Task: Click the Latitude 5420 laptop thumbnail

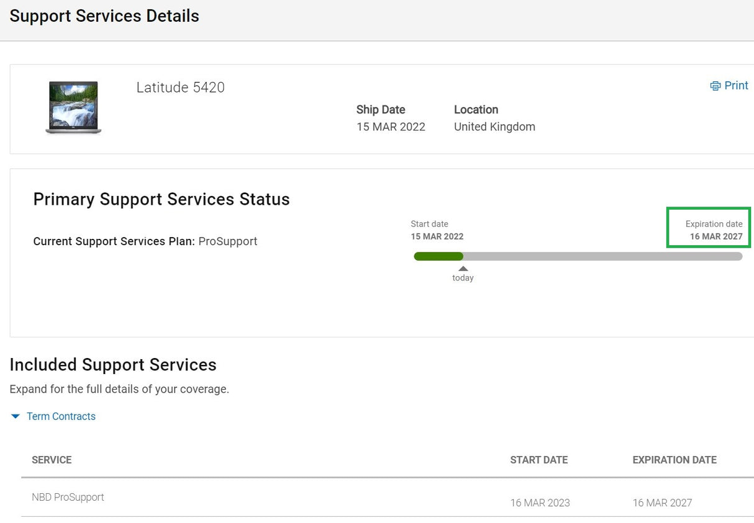Action: click(73, 108)
